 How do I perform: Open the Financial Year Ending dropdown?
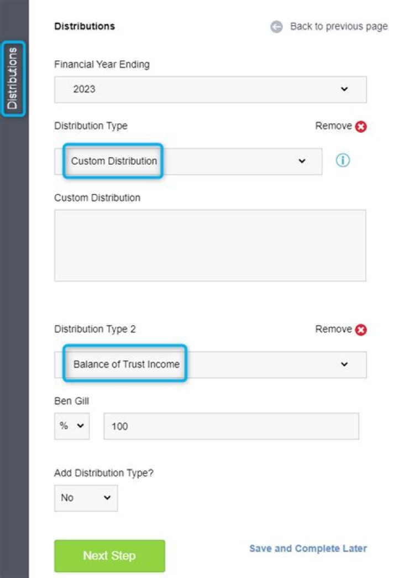[x=210, y=89]
